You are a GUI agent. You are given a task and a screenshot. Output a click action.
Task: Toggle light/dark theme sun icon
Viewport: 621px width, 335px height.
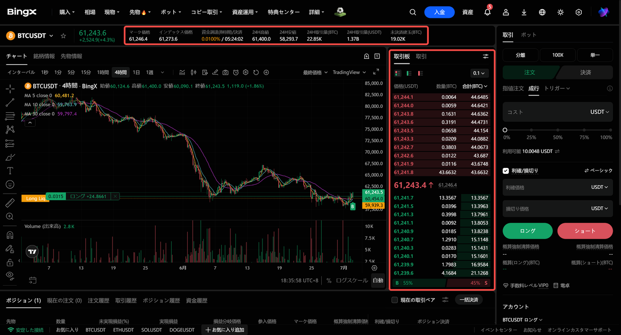pyautogui.click(x=560, y=12)
